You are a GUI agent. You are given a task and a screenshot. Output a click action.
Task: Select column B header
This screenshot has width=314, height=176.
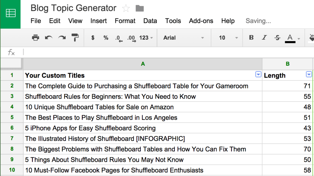pyautogui.click(x=288, y=64)
